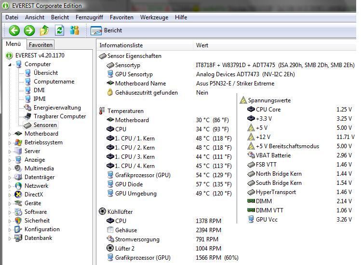361x265 pixels.
Task: Click the Gehäusezutritt gefunden lock icon
Action: [110, 92]
